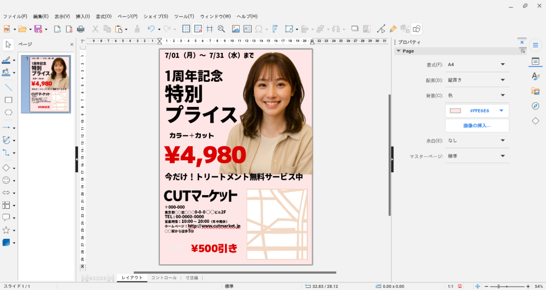Print the document using the printer icon
The width and height of the screenshot is (546, 290).
pyautogui.click(x=80, y=29)
